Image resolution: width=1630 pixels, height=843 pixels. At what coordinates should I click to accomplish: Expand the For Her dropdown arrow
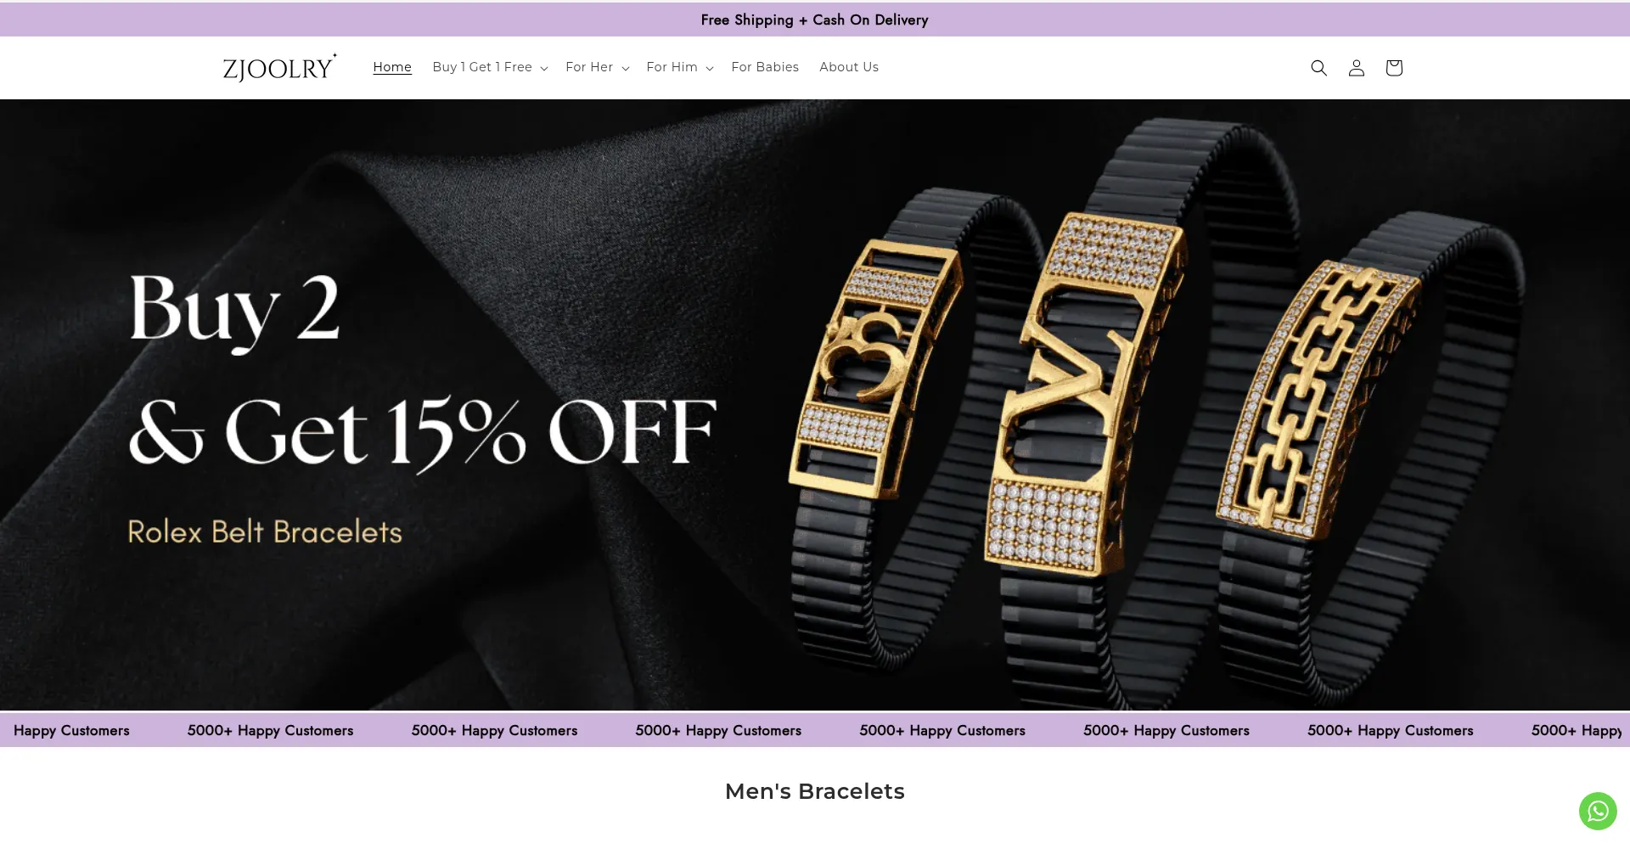pyautogui.click(x=626, y=69)
